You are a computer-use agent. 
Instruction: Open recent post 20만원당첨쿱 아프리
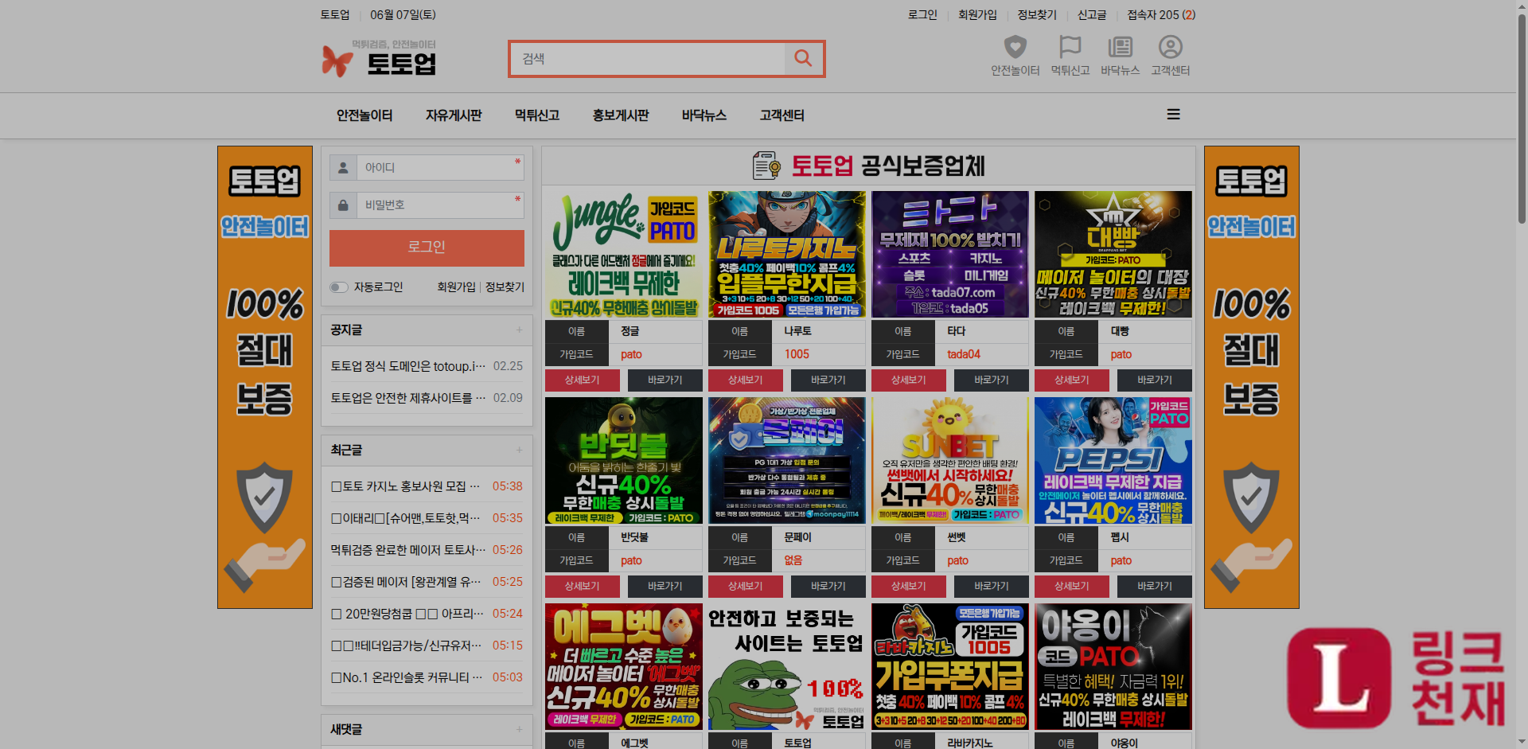pos(407,614)
